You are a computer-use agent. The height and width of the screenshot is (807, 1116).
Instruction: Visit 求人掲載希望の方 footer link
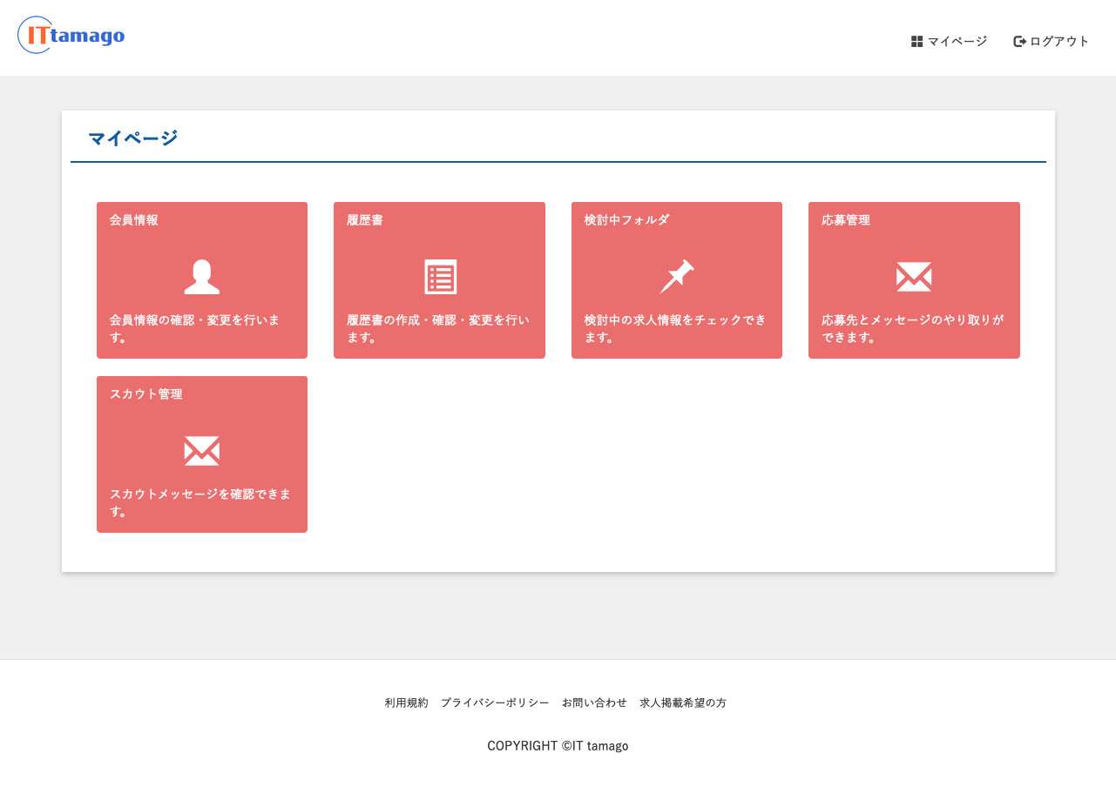click(x=683, y=703)
